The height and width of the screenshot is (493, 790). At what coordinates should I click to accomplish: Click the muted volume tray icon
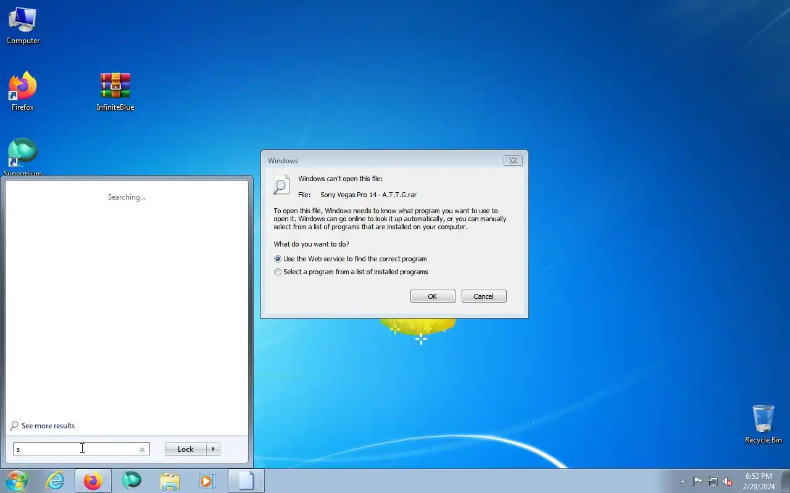[728, 481]
